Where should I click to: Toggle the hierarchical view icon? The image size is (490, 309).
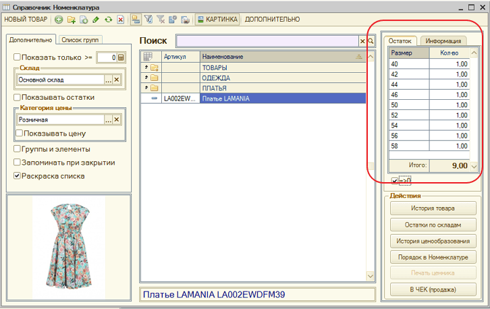tap(135, 20)
